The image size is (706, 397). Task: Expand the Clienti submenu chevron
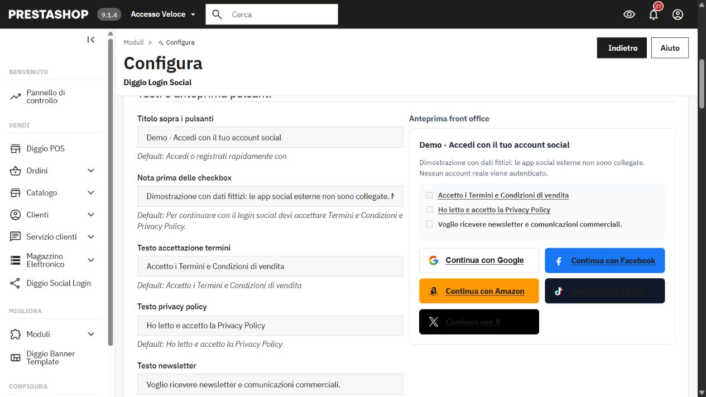click(91, 215)
